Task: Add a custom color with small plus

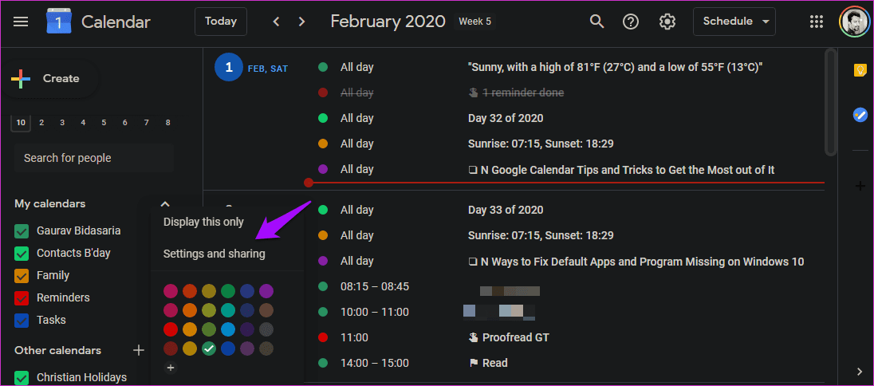Action: tap(171, 368)
